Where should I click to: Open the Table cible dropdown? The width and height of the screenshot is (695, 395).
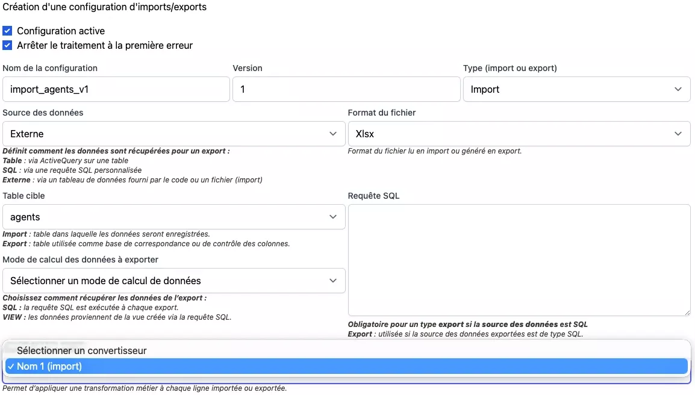pos(173,217)
